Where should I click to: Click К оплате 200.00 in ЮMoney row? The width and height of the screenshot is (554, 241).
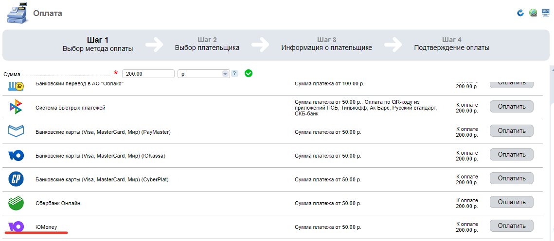[467, 227]
